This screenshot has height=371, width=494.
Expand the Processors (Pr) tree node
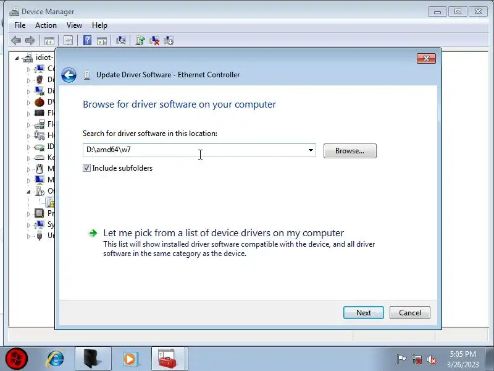click(x=28, y=214)
